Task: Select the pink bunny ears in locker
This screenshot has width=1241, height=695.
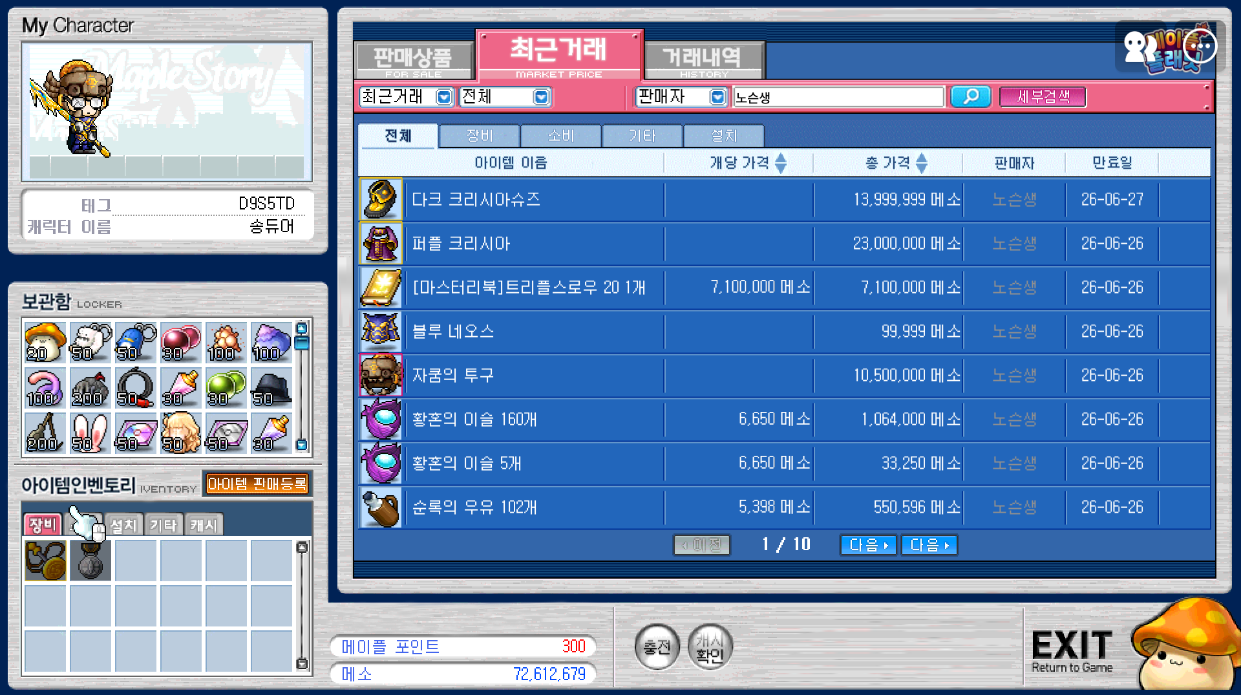Action: pyautogui.click(x=90, y=433)
